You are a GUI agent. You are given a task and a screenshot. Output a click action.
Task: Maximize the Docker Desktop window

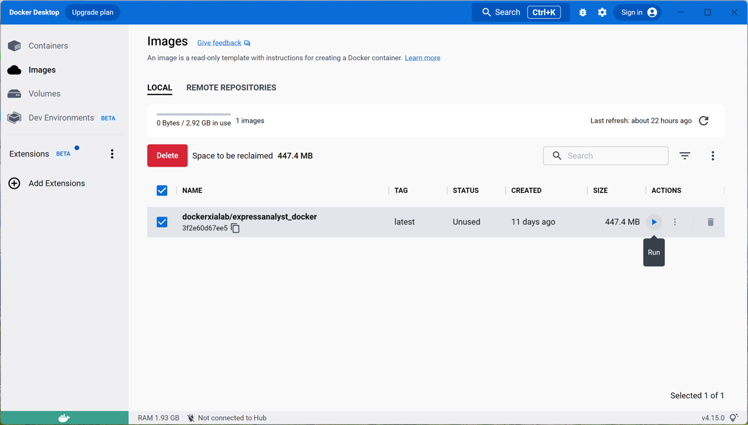tap(708, 12)
